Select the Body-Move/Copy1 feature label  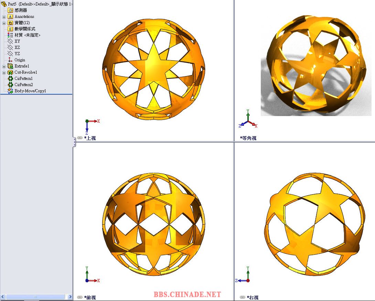point(30,91)
